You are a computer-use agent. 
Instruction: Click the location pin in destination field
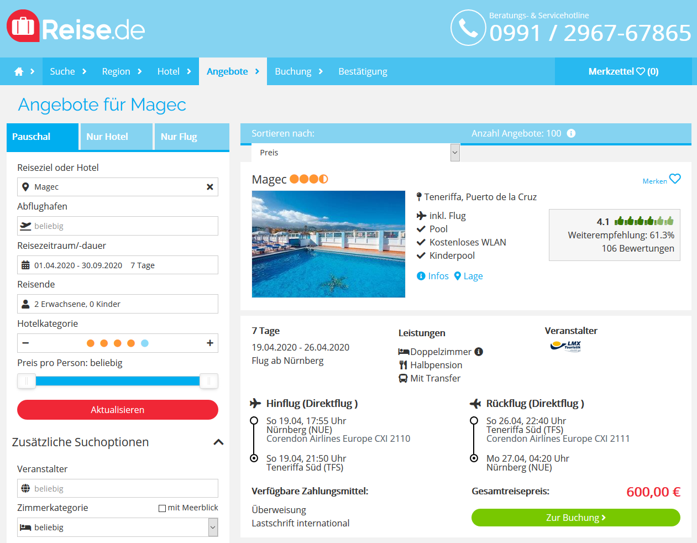tap(25, 187)
